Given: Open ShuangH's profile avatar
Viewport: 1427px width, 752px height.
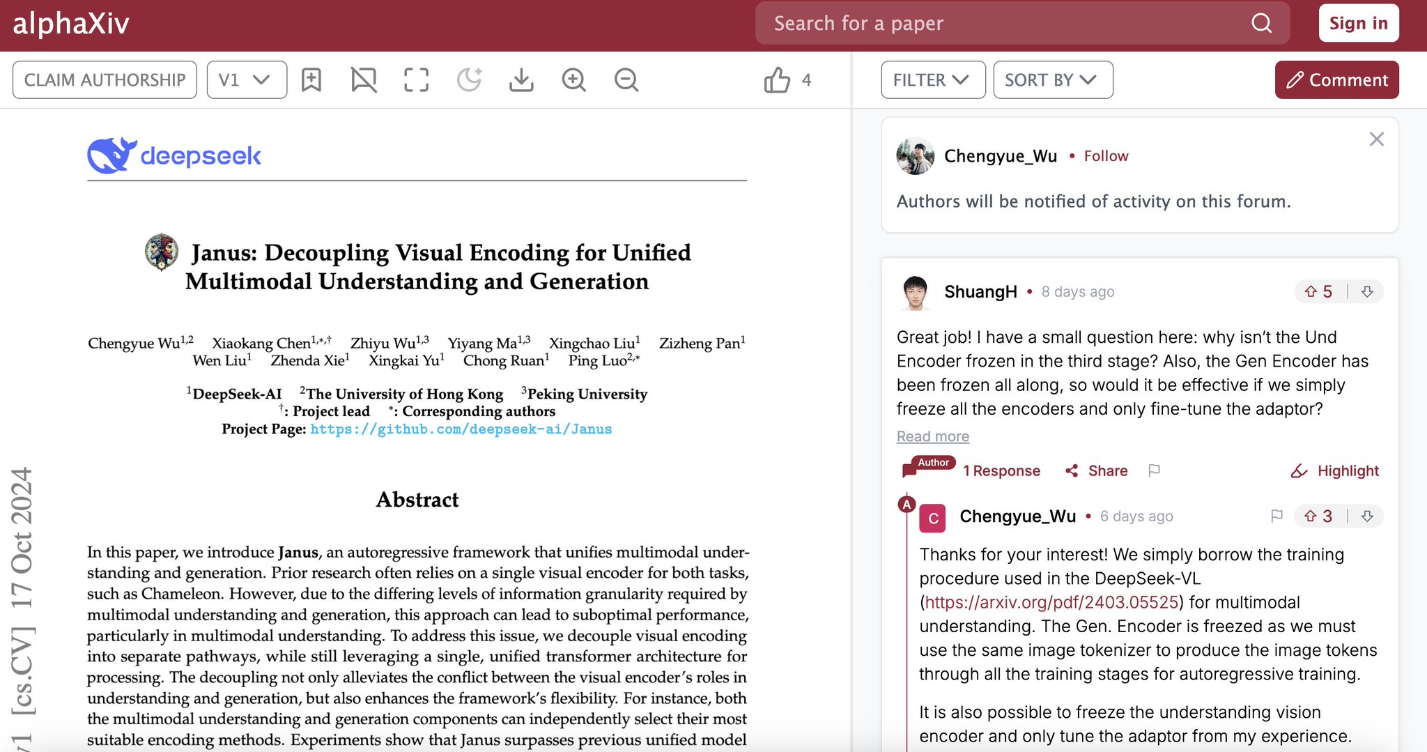Looking at the screenshot, I should [x=915, y=292].
